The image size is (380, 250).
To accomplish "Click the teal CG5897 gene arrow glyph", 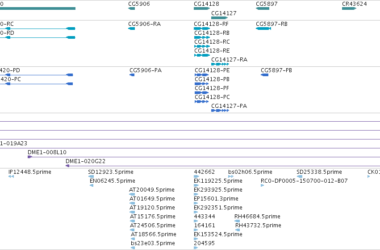I will click(263, 8).
